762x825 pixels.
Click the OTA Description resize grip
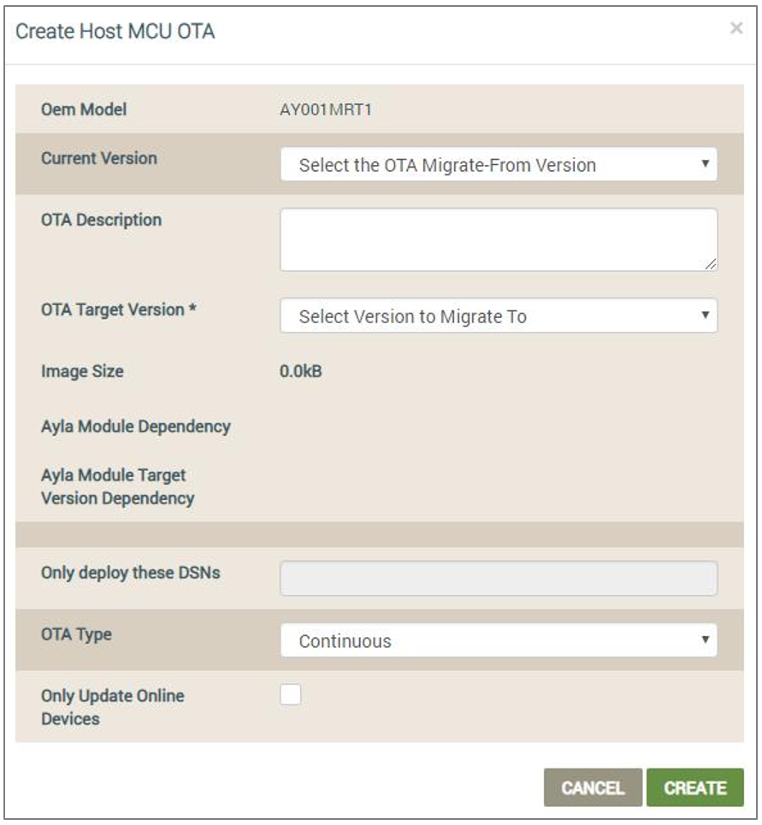pos(711,265)
